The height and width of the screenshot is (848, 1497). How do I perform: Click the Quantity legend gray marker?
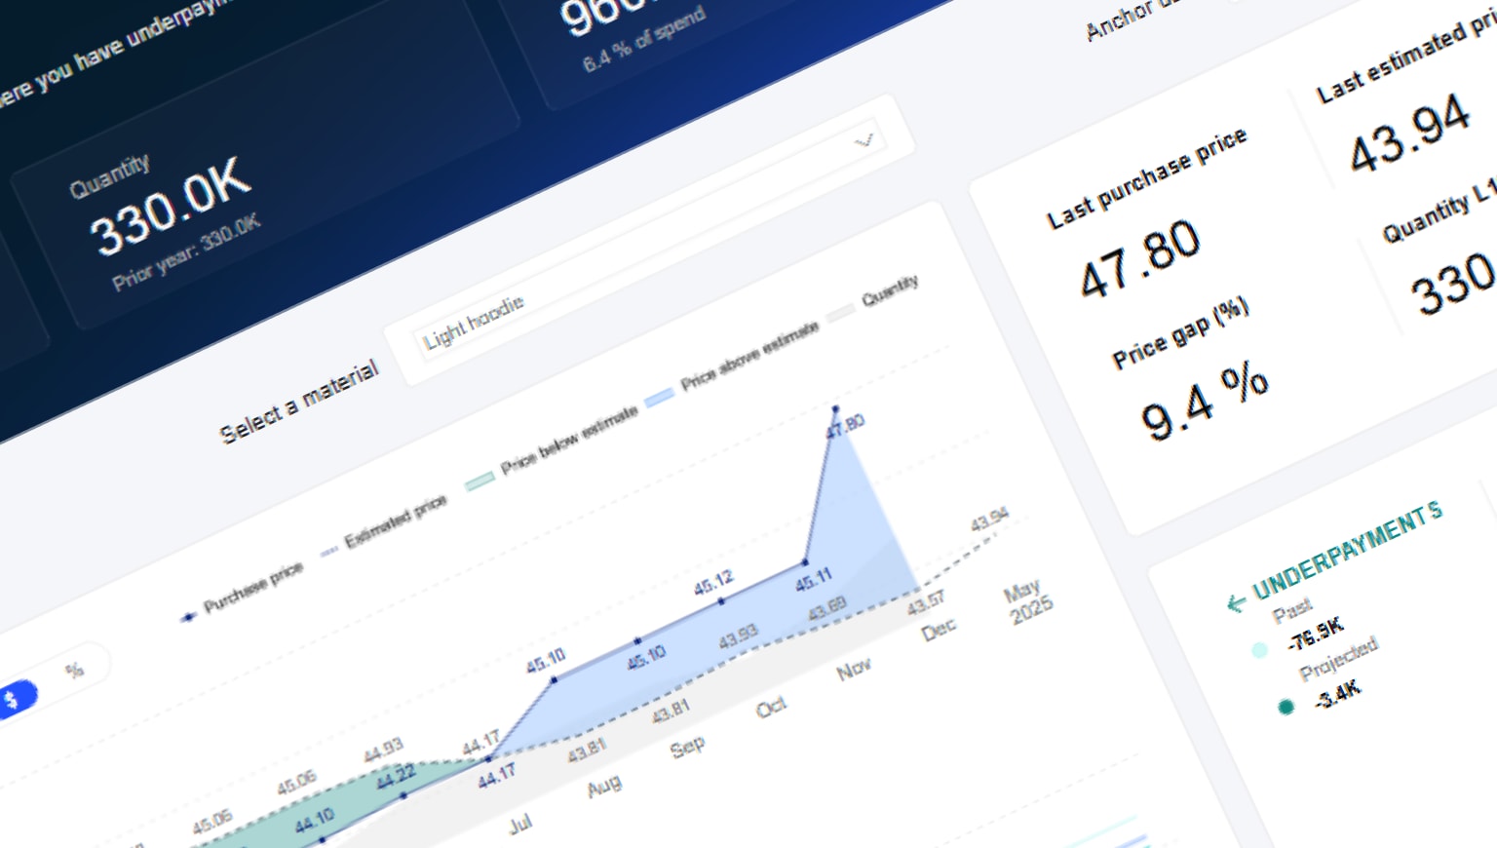pos(839,313)
